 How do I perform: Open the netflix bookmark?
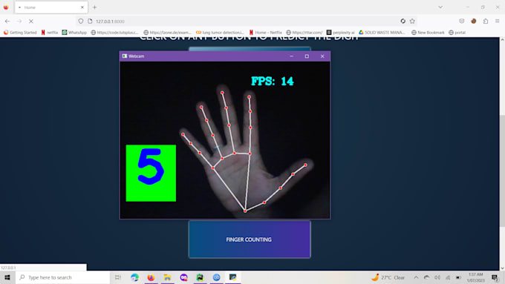pyautogui.click(x=50, y=33)
